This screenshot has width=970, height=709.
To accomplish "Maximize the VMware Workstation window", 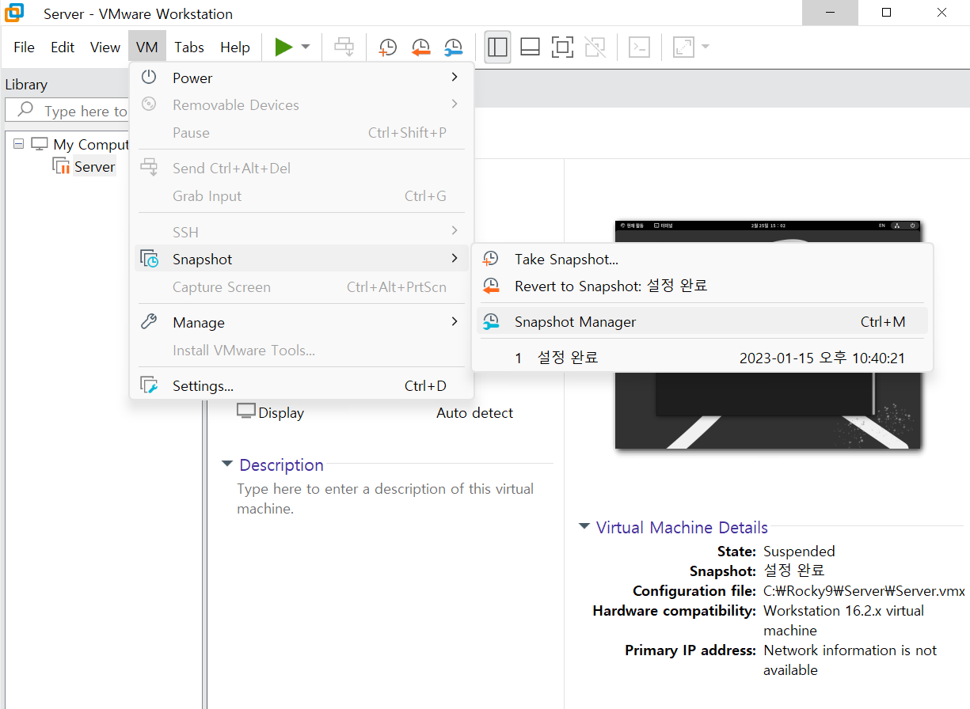I will [886, 13].
